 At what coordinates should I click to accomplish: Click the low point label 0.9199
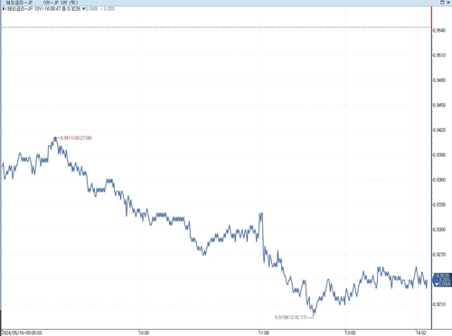tap(291, 317)
